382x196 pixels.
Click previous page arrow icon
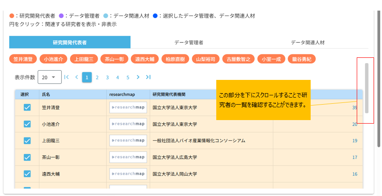coord(76,77)
